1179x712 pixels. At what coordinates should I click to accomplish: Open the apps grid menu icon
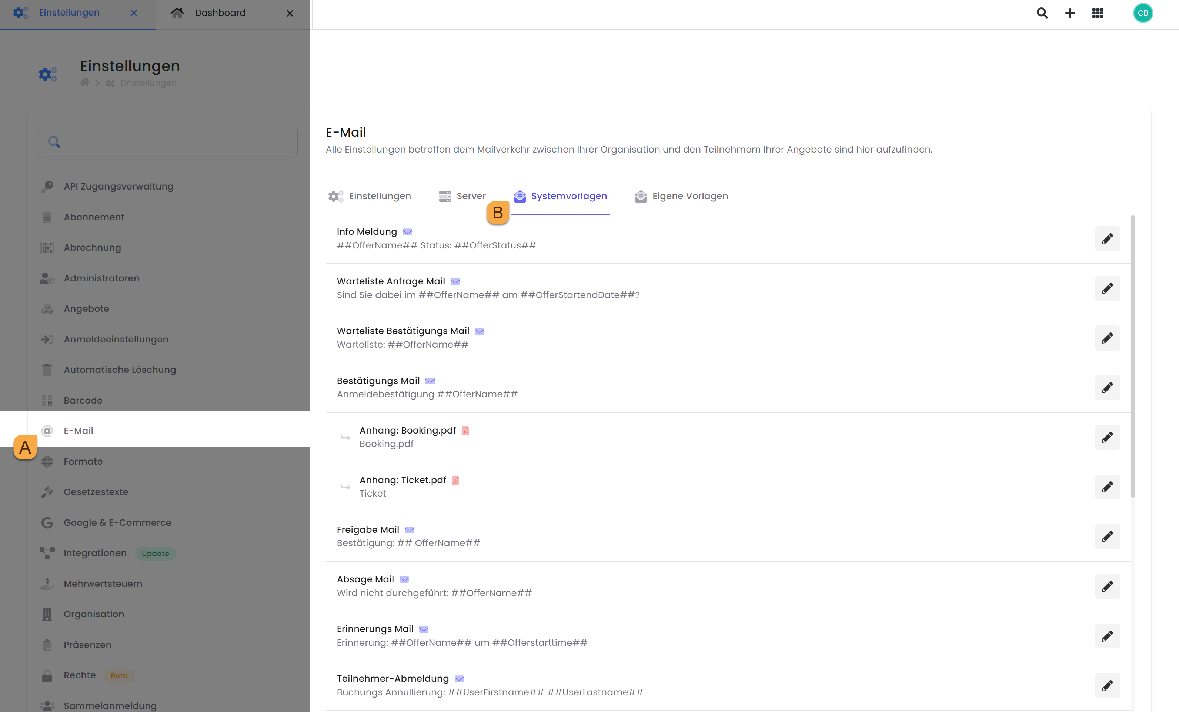click(x=1098, y=13)
